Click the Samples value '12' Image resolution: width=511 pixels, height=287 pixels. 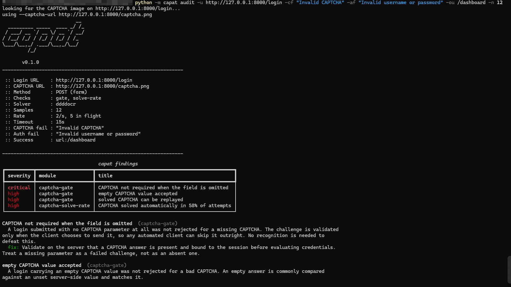(x=59, y=110)
